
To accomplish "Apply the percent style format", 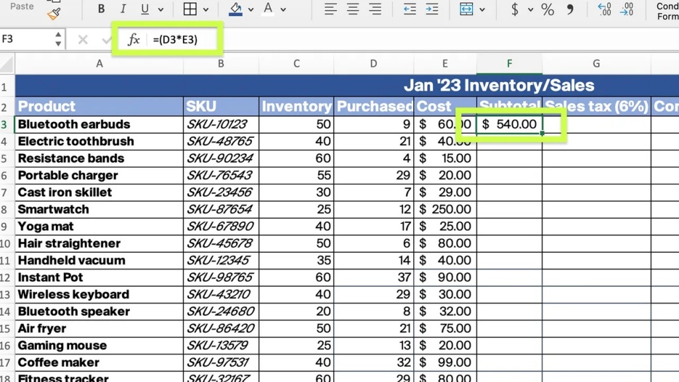I will click(x=547, y=9).
